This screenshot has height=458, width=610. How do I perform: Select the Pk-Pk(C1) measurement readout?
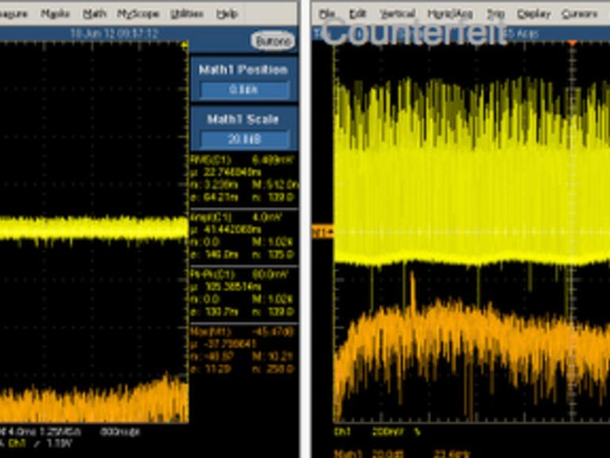click(242, 293)
